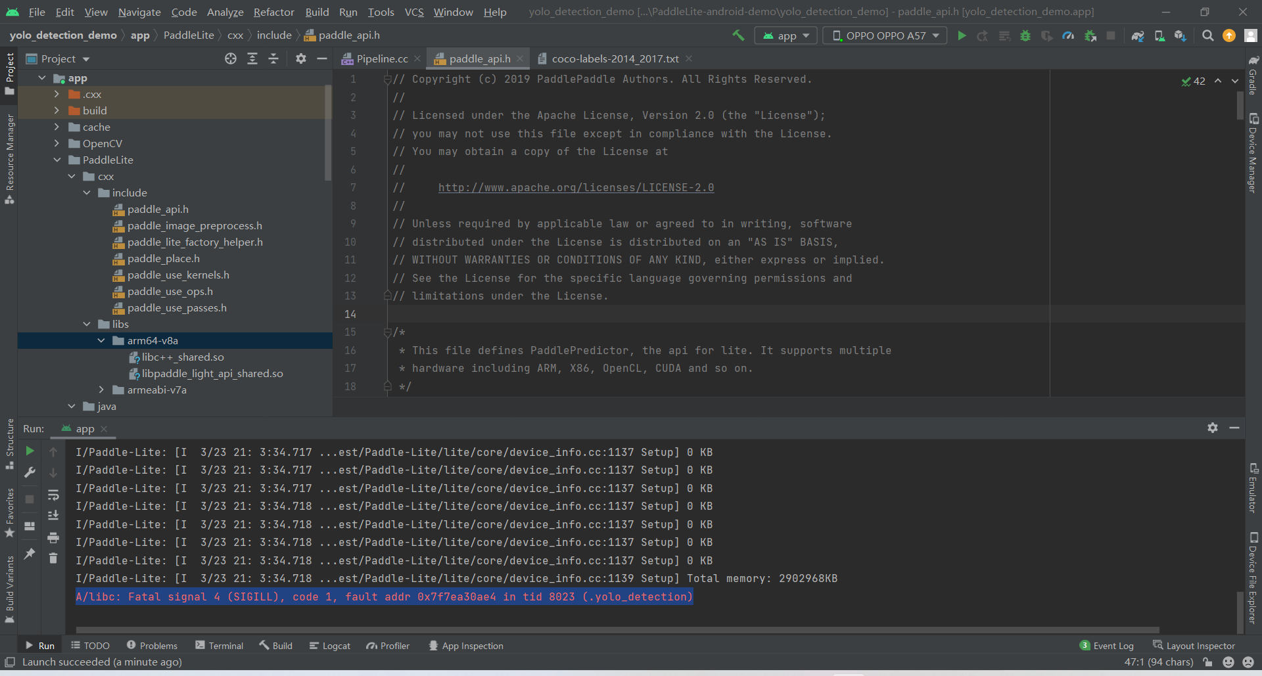The width and height of the screenshot is (1262, 676).
Task: Hide the Project panel with minus icon
Action: 322,59
